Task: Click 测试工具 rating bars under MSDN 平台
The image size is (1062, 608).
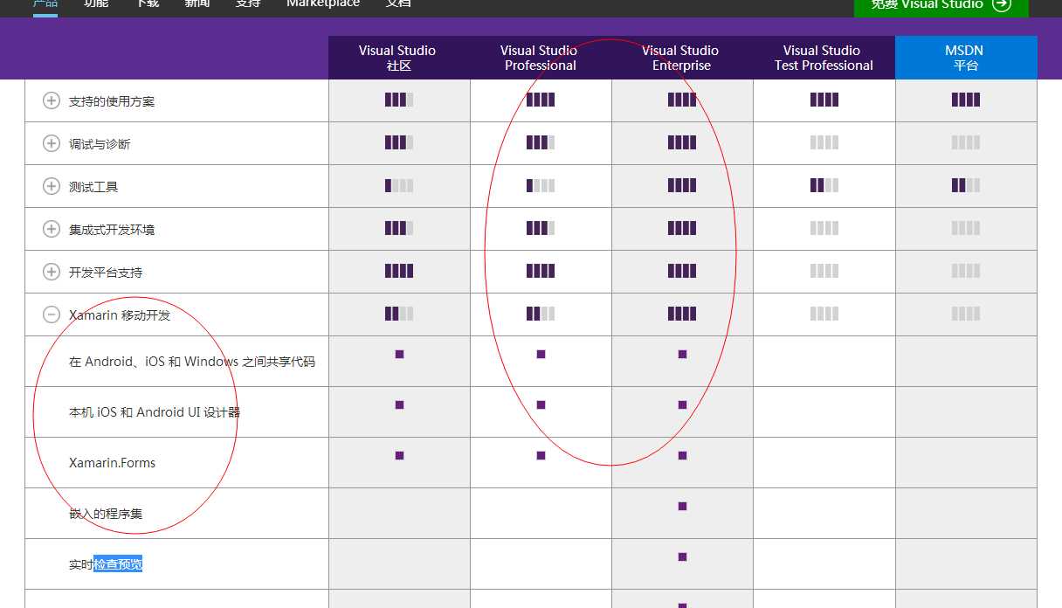Action: click(x=966, y=185)
